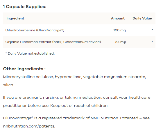Click the 84 mg amount value
The width and height of the screenshot is (163, 133).
tap(121, 42)
